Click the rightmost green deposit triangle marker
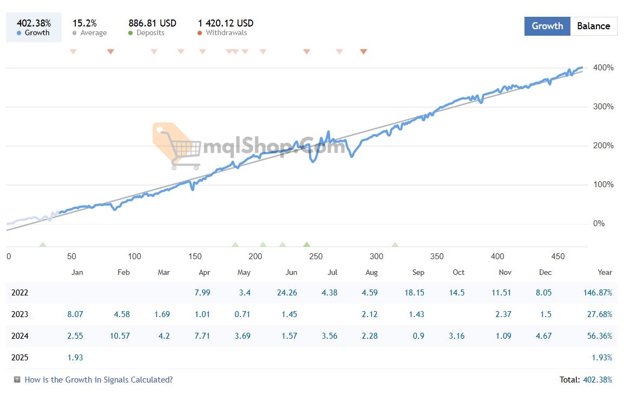This screenshot has width=630, height=395. coord(395,245)
